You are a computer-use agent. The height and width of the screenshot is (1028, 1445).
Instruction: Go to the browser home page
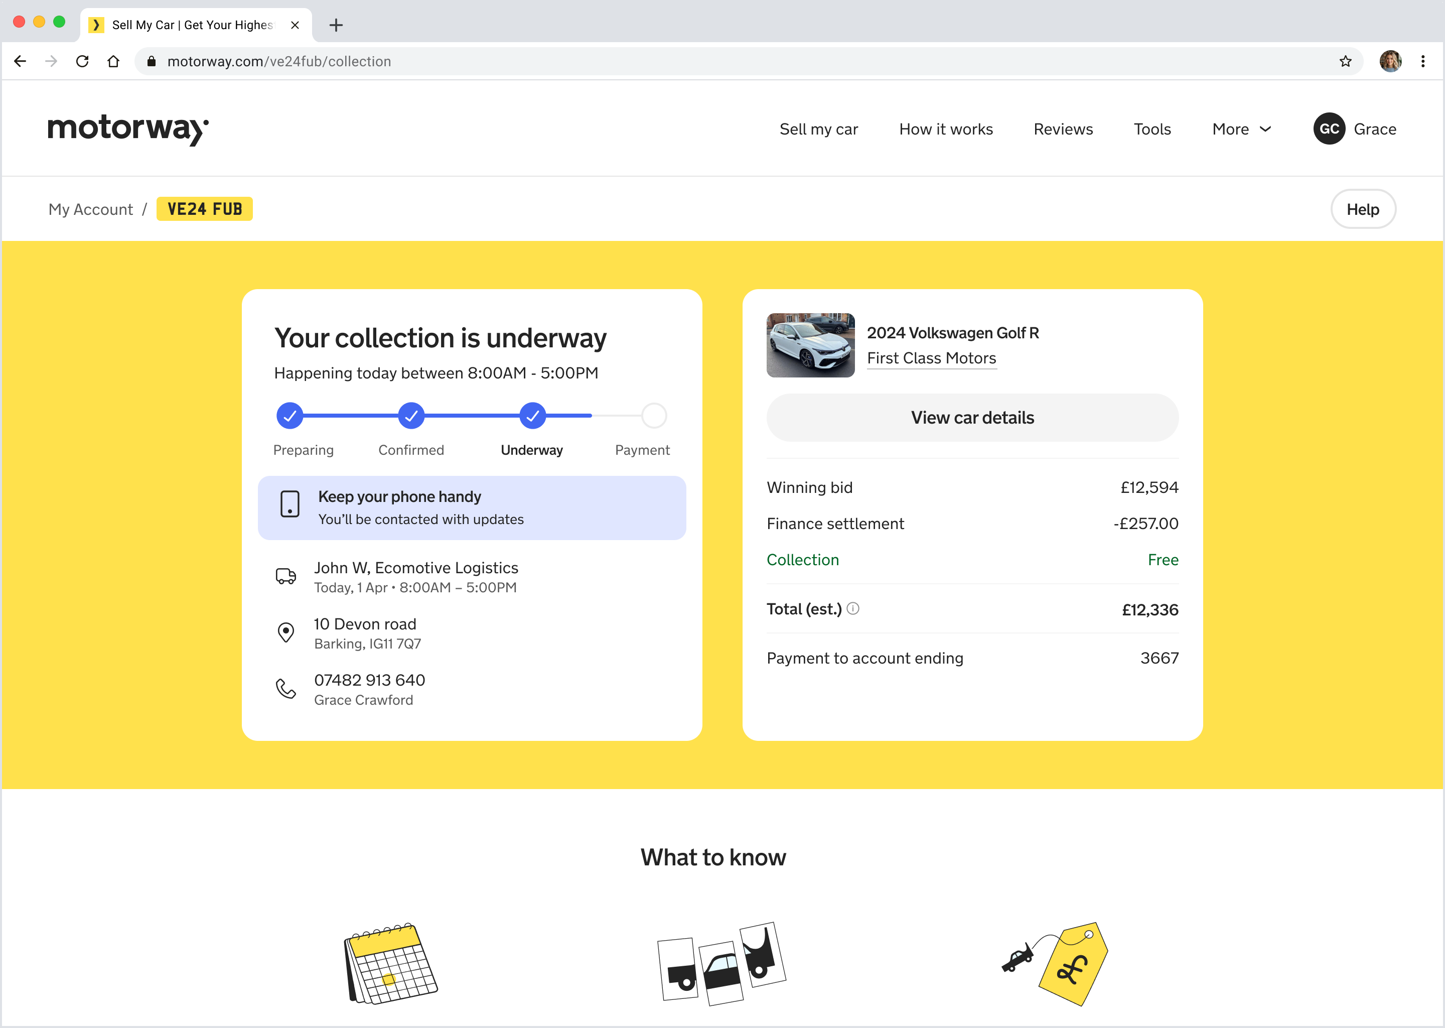[x=113, y=61]
